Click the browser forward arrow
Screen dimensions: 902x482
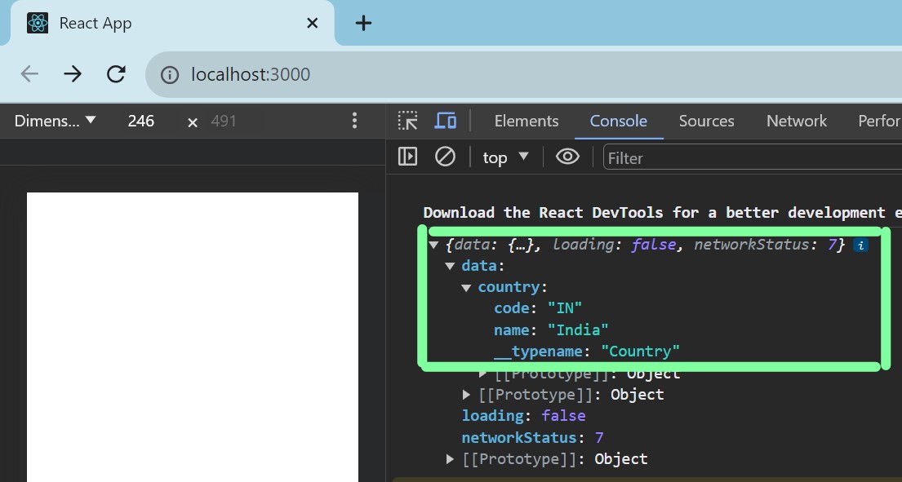[x=73, y=74]
